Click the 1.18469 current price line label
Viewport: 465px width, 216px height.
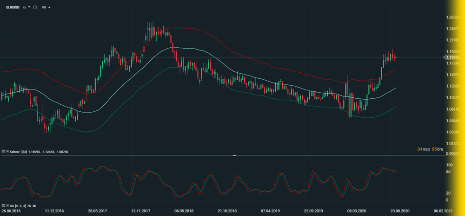[x=453, y=57]
